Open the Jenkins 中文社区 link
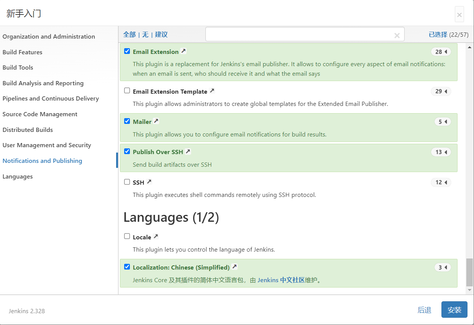Viewport: 474px width, 325px height. click(x=281, y=280)
